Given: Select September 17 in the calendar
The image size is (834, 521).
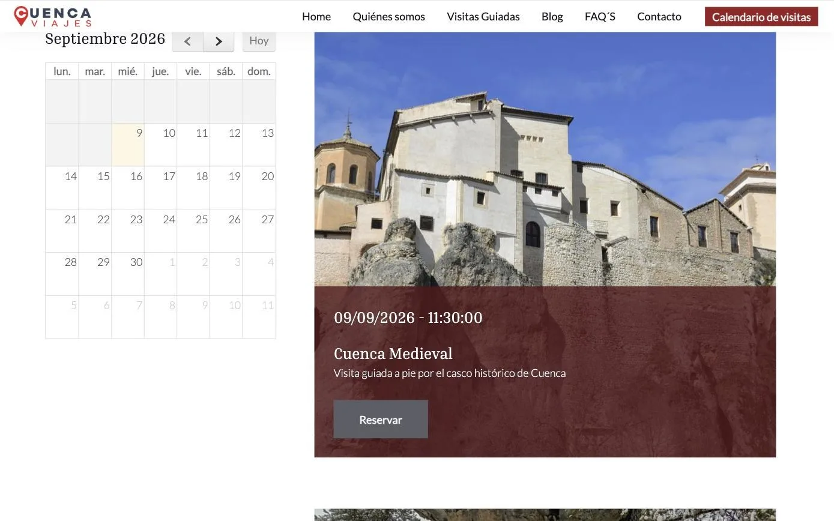Looking at the screenshot, I should click(x=161, y=188).
